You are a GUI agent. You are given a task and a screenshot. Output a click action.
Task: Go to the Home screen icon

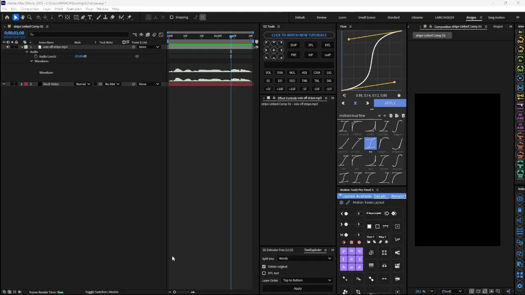coord(7,17)
